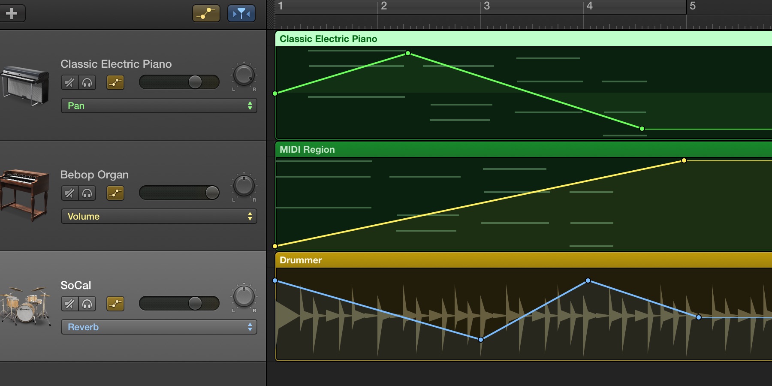Select the Classic Electric Piano region header

[523, 39]
